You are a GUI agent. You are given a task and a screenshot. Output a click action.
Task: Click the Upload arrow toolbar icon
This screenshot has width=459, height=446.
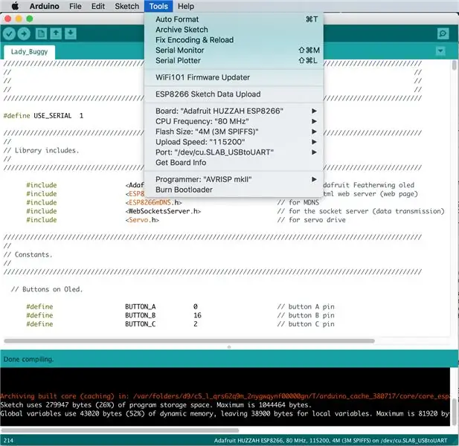[x=24, y=33]
